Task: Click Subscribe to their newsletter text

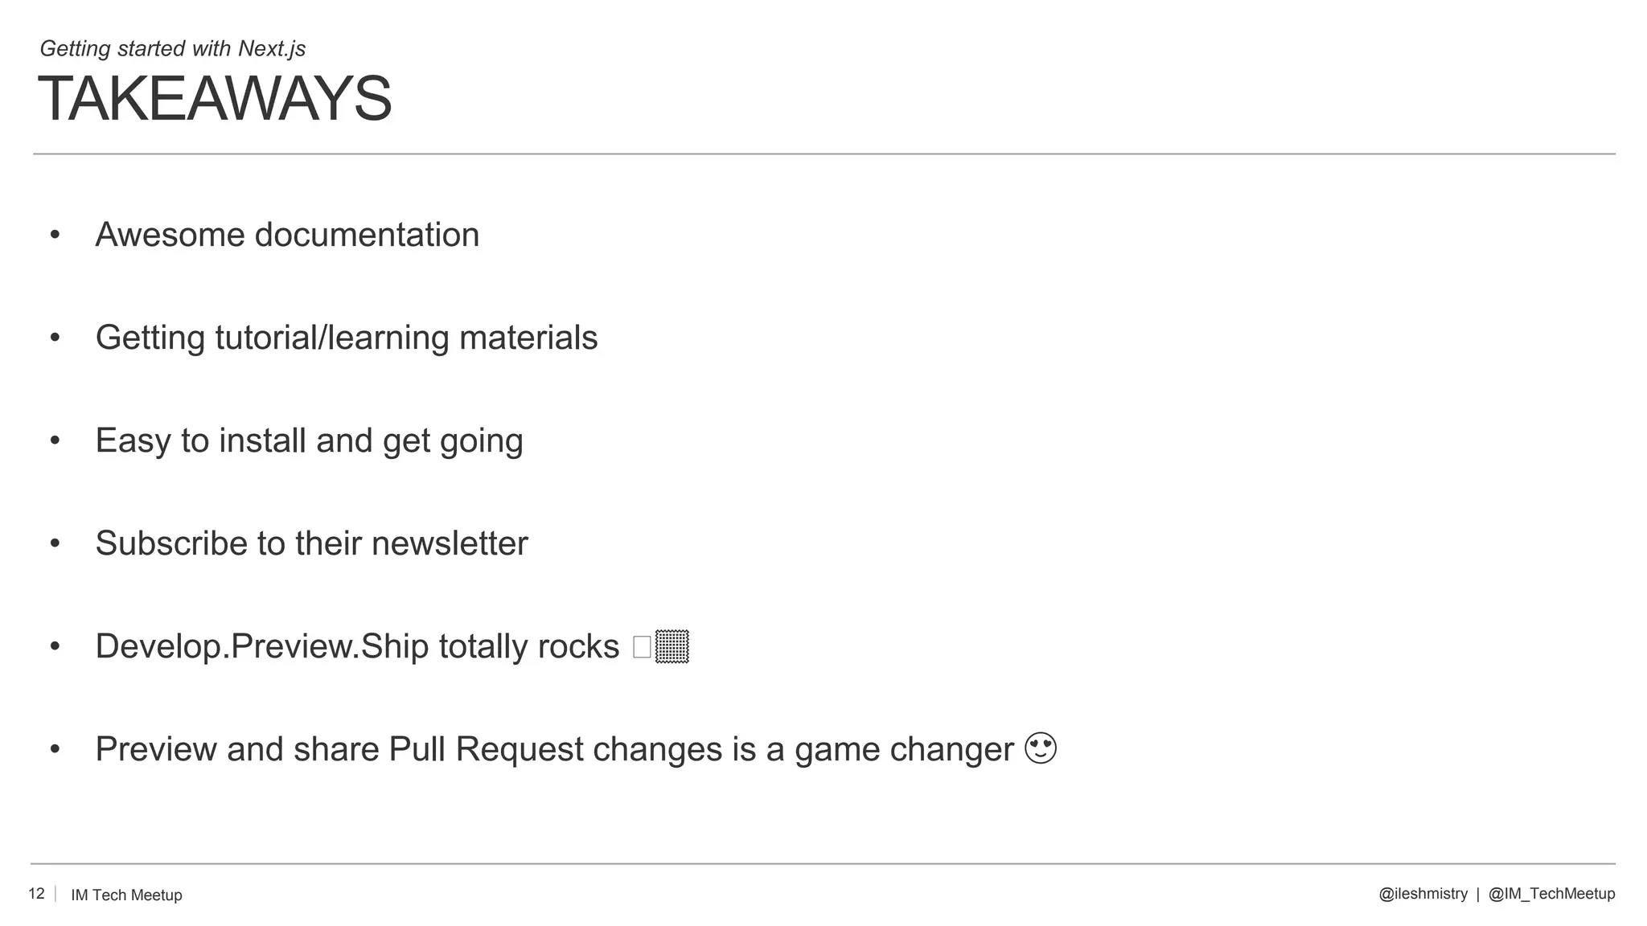Action: (x=311, y=543)
